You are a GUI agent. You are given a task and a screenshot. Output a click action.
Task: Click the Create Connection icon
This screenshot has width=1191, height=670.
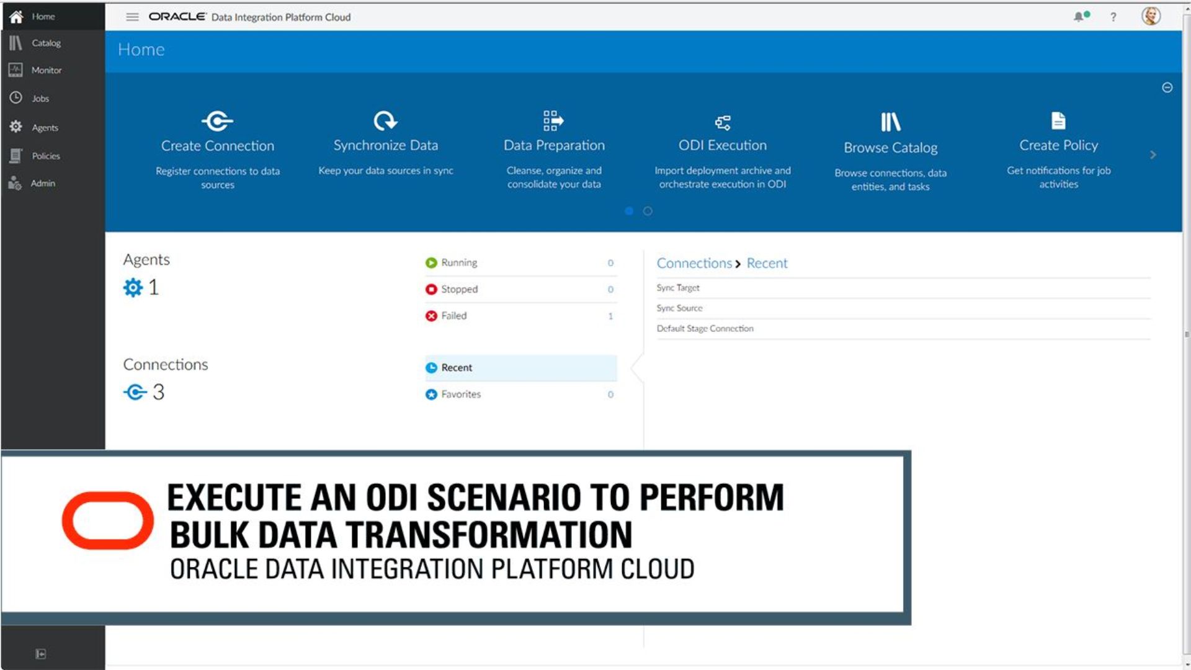[217, 121]
